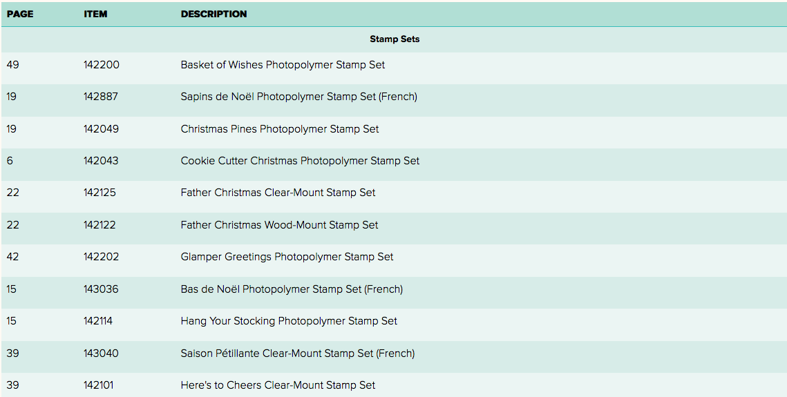Select Christmas Pines Photopolymer Stamp Set row
This screenshot has height=397, width=787.
click(x=280, y=129)
